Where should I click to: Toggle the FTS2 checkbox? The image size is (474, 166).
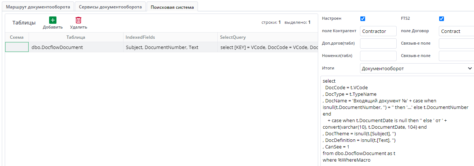tap(441, 19)
